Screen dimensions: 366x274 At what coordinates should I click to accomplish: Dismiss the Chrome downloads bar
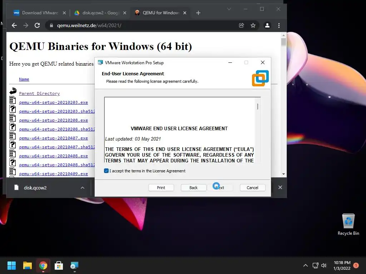pos(280,187)
